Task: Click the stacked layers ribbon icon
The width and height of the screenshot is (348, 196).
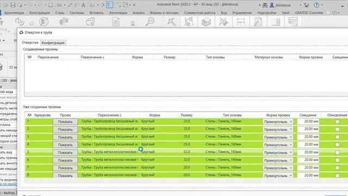Action: [206, 22]
